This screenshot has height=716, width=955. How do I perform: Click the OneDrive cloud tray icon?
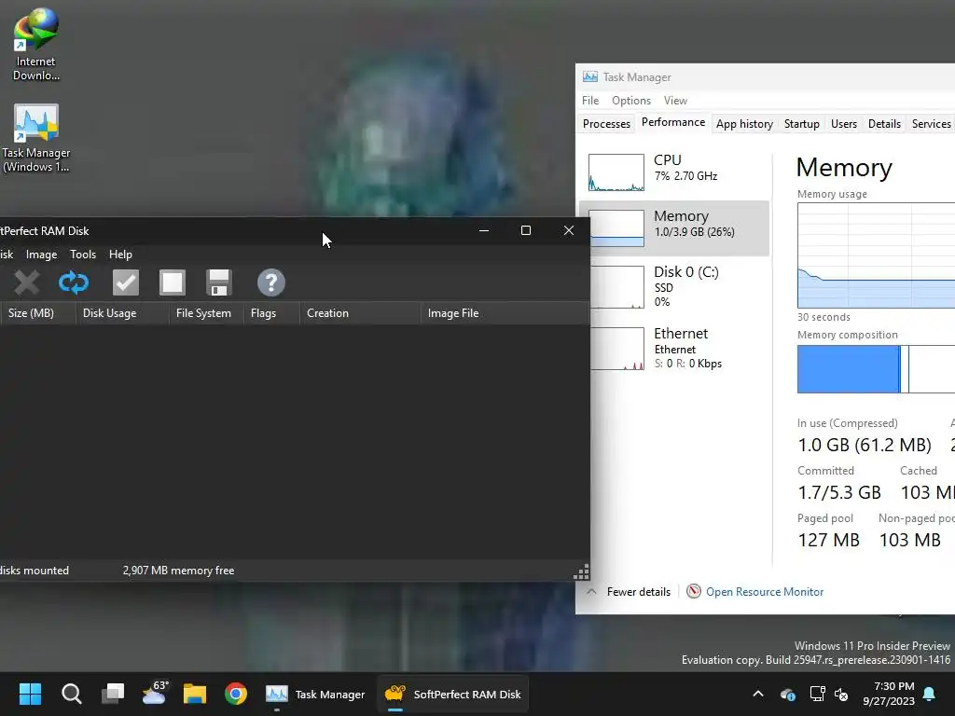(787, 694)
